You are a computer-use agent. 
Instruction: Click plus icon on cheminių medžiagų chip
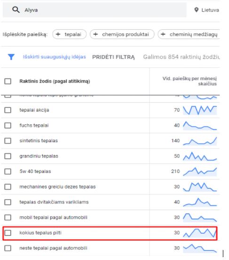point(163,34)
